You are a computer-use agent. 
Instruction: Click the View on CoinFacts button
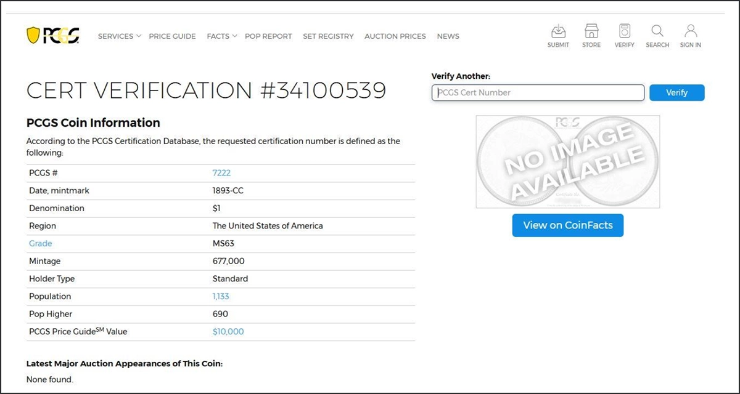(568, 225)
